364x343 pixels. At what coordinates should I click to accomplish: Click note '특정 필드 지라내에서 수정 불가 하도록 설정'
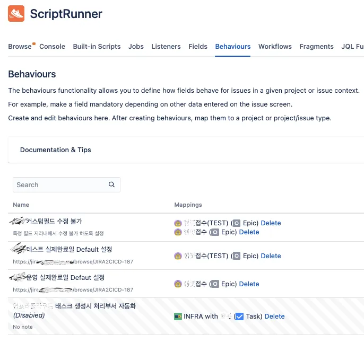pos(58,233)
